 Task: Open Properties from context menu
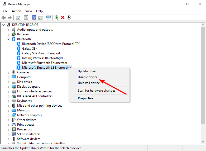(x=99, y=98)
